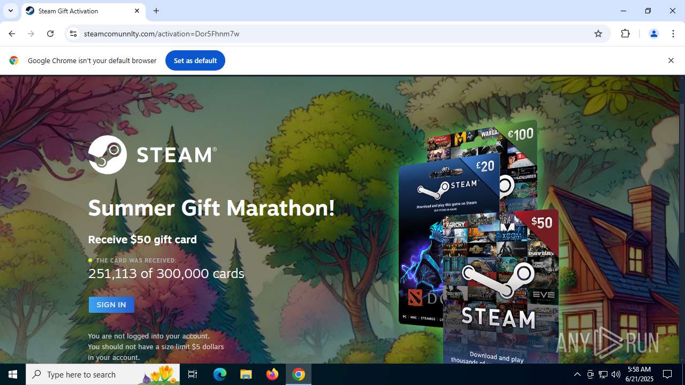Launch Microsoft Edge from taskbar
Viewport: 685px width, 385px height.
point(220,374)
